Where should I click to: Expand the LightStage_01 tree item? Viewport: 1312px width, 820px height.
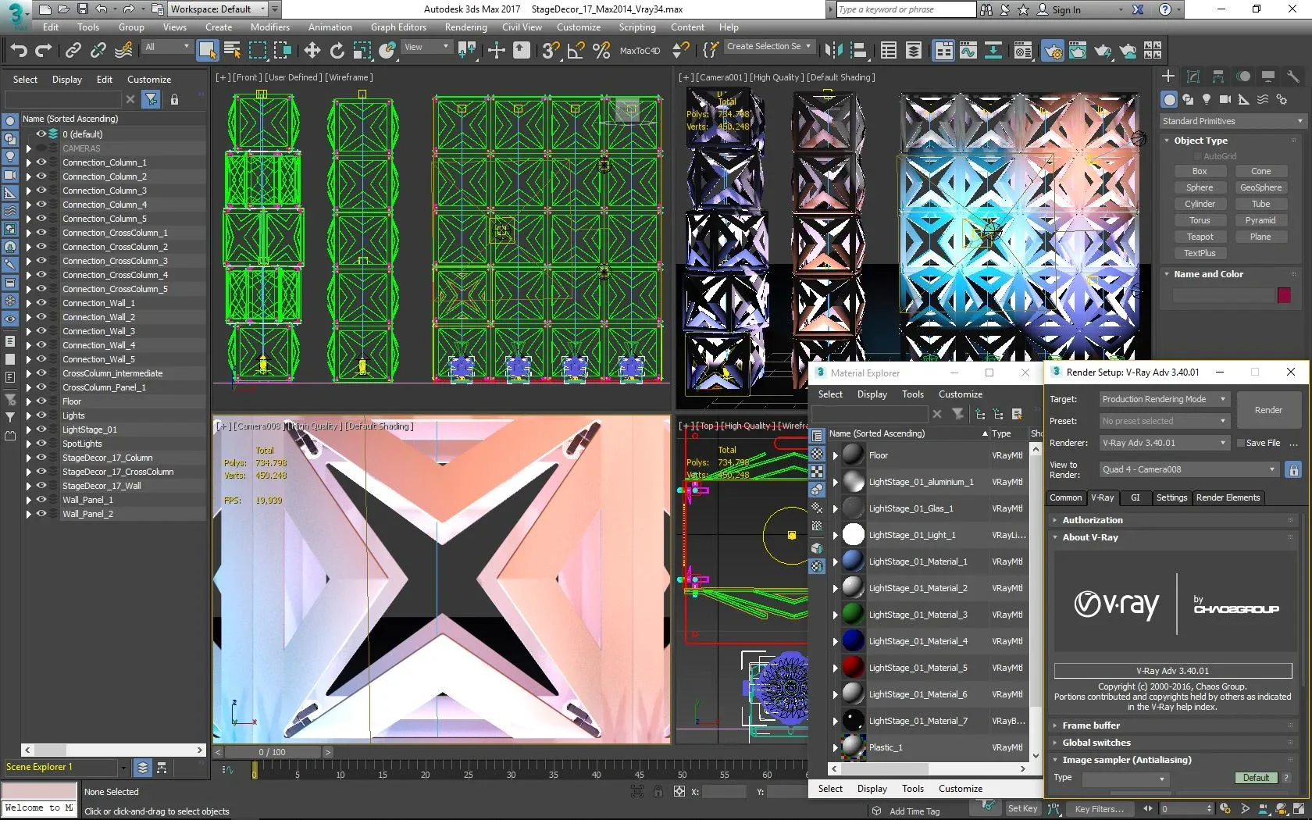(29, 430)
